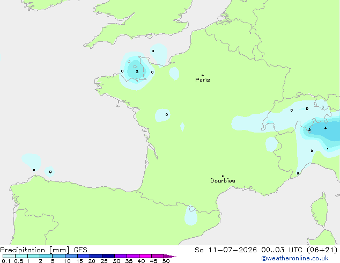Pick the blue 10–15 mm legend swatch
Image resolution: width=340 pixels, height=263 pixels.
(x=71, y=256)
